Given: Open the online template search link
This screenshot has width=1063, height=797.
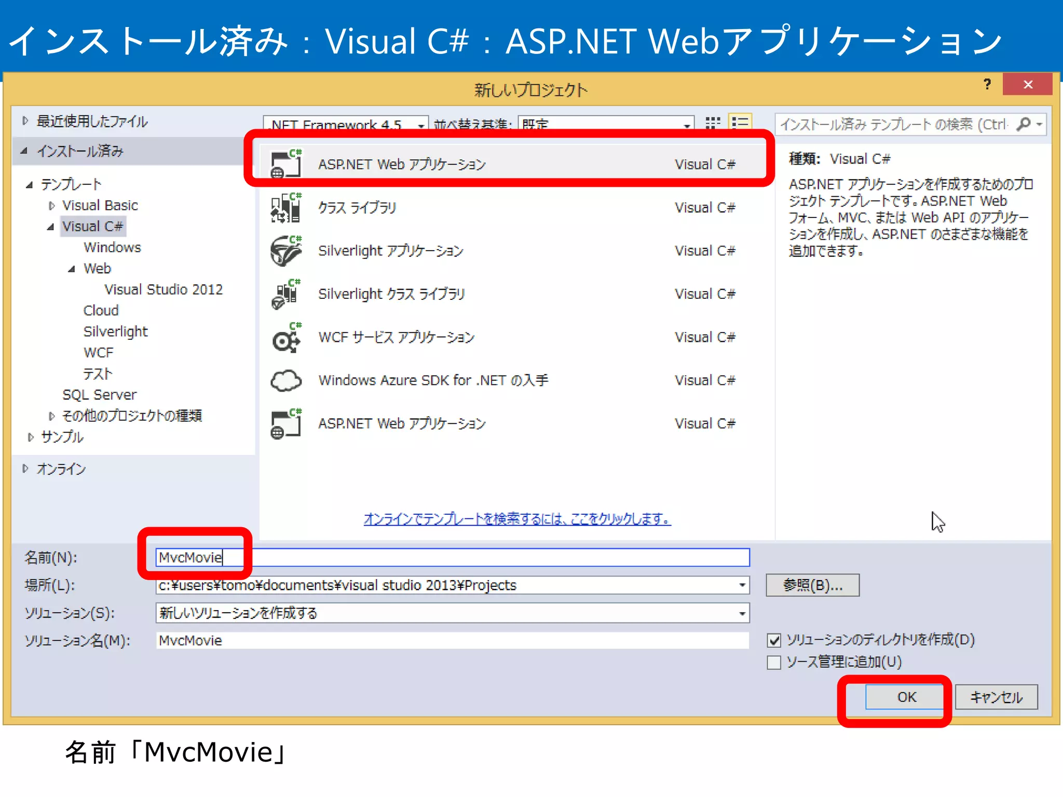Looking at the screenshot, I should [x=517, y=519].
